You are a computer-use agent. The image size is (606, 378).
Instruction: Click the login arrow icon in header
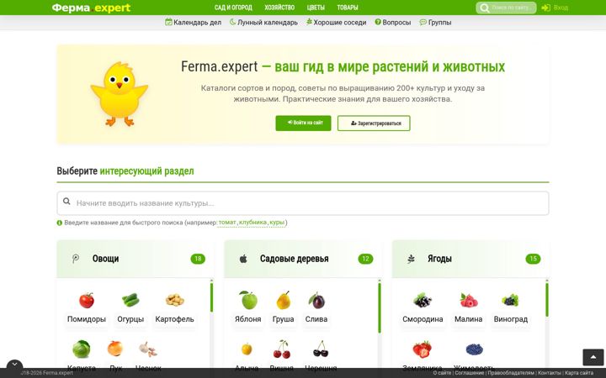click(545, 8)
